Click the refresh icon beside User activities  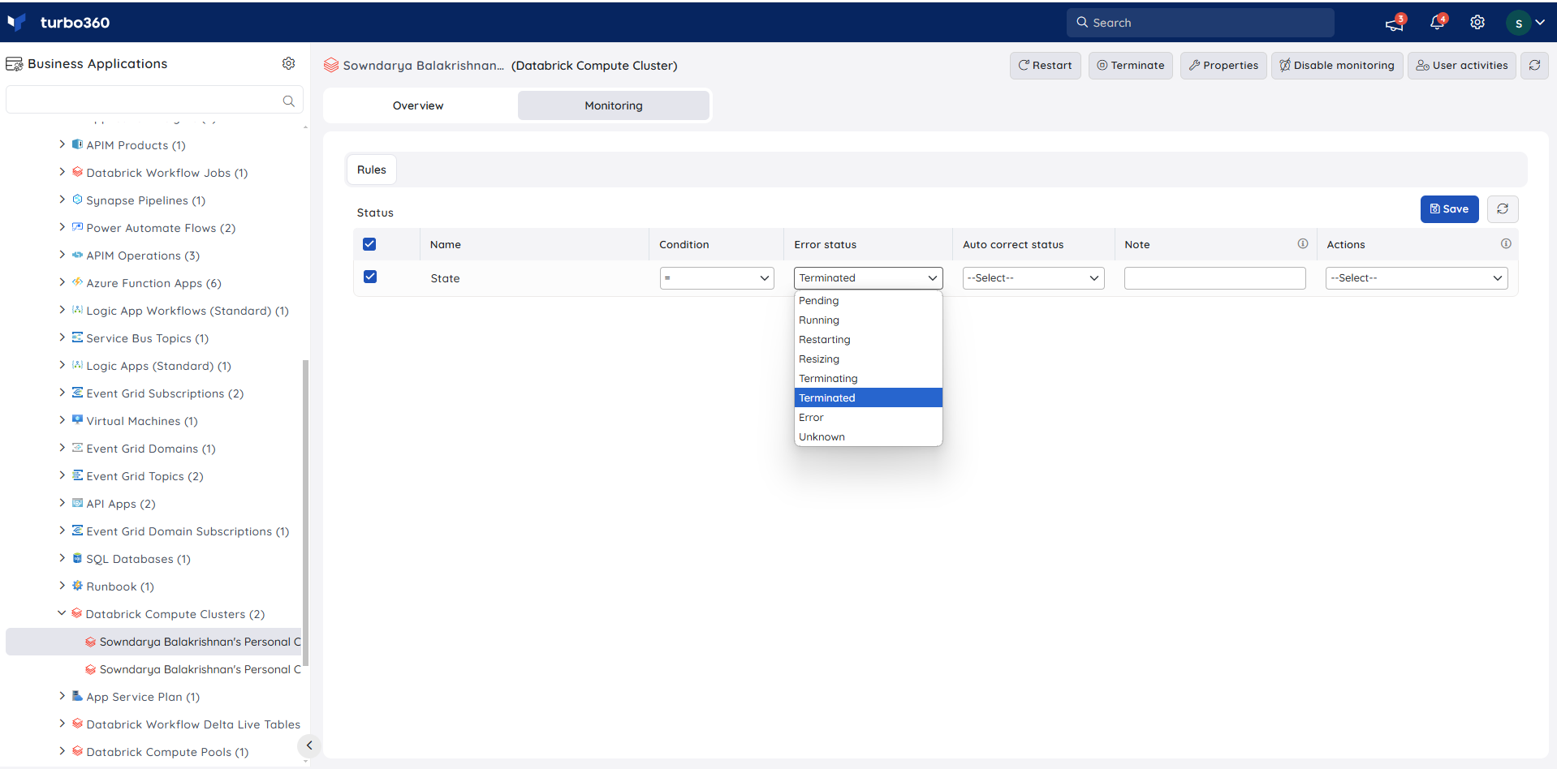click(x=1534, y=66)
